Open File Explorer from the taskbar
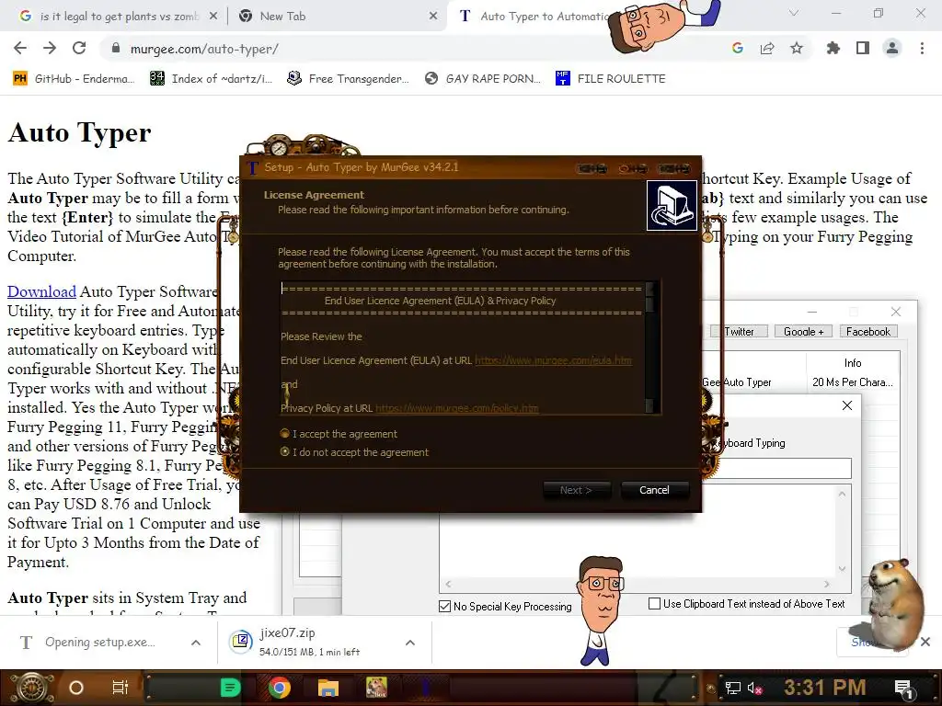The height and width of the screenshot is (706, 942). [328, 688]
